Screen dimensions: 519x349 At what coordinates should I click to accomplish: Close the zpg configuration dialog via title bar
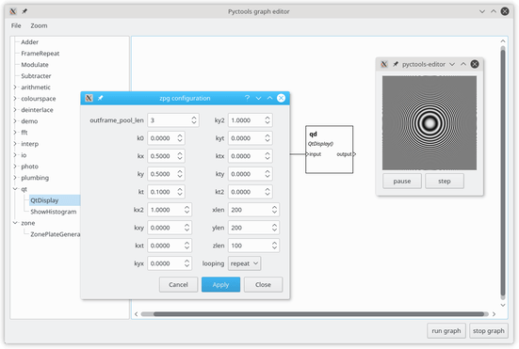(281, 98)
